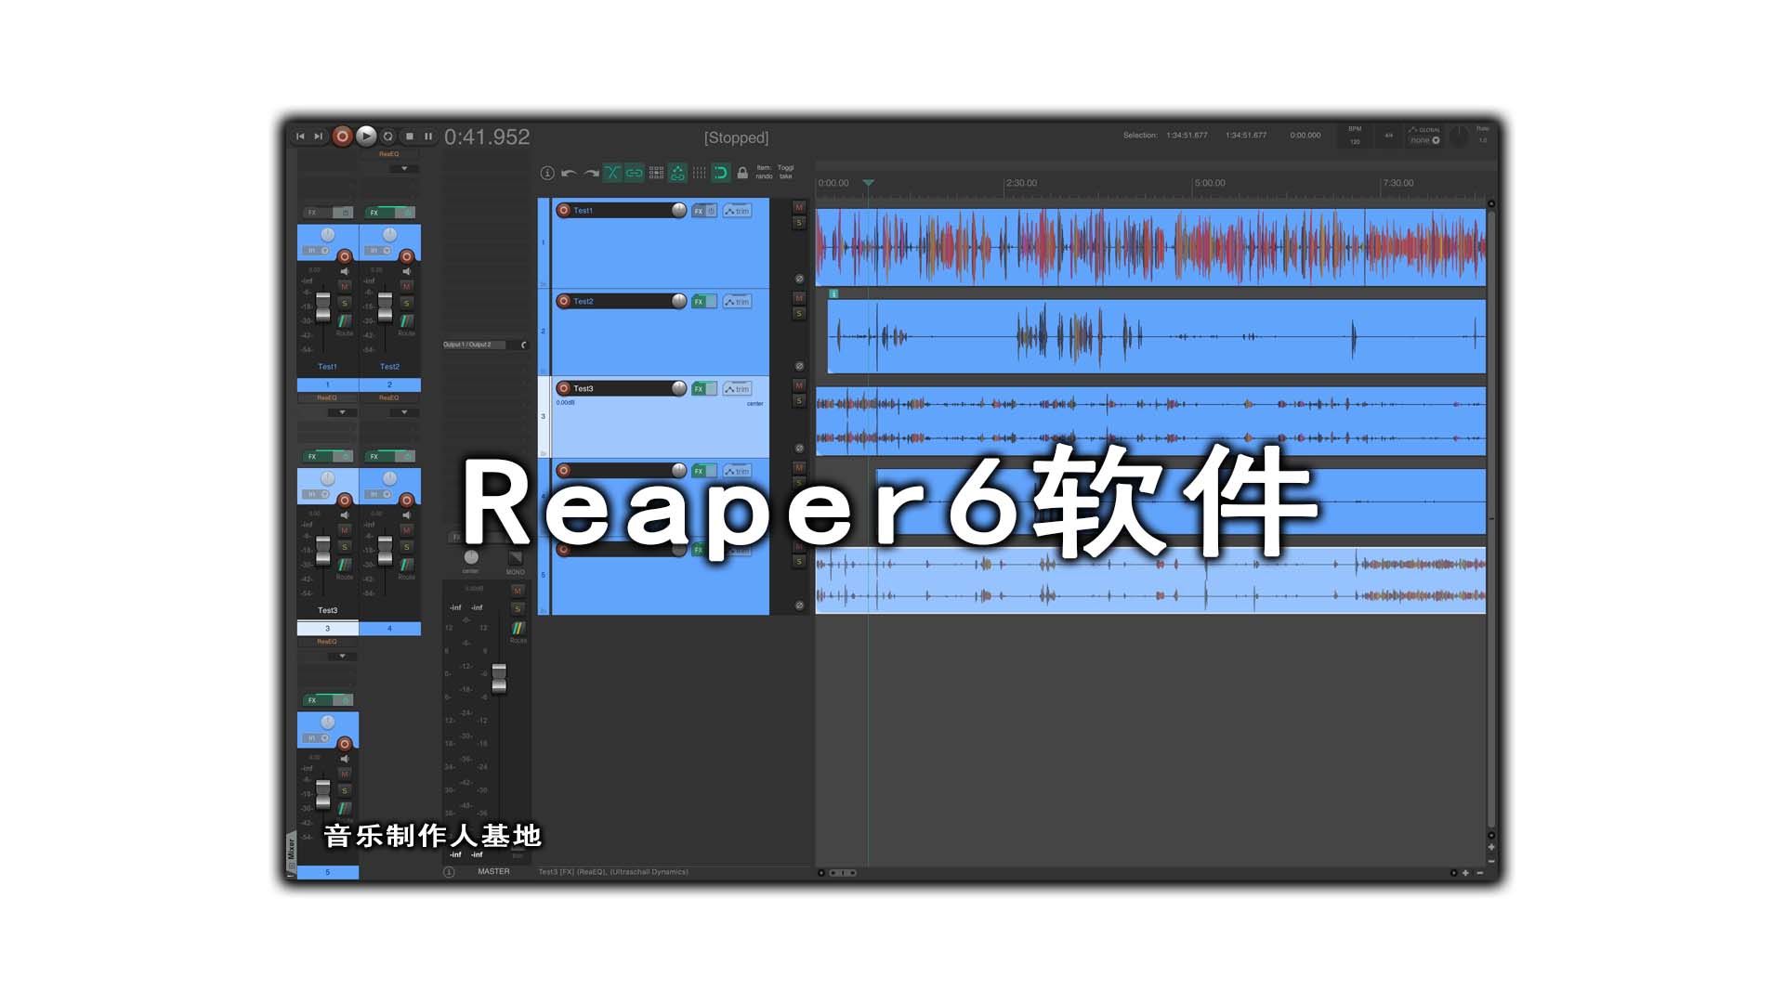Open Route icon on Test1 mixer strip

(x=345, y=321)
